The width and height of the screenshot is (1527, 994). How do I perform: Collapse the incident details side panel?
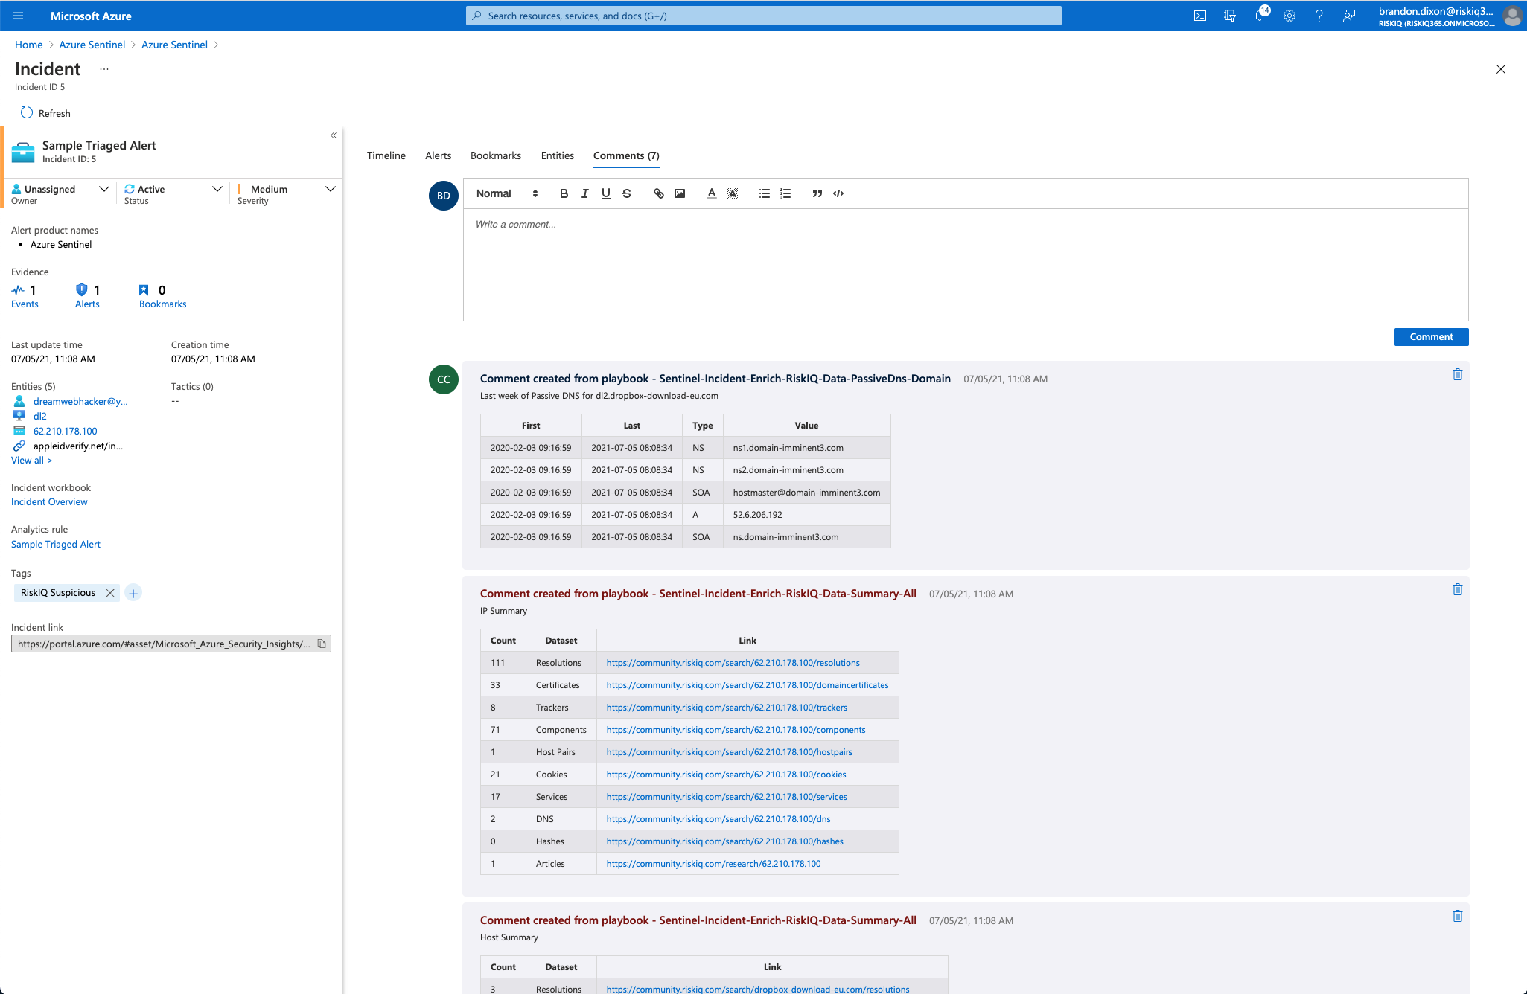point(334,135)
